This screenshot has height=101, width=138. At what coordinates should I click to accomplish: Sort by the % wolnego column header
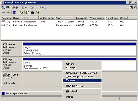(x=112, y=18)
